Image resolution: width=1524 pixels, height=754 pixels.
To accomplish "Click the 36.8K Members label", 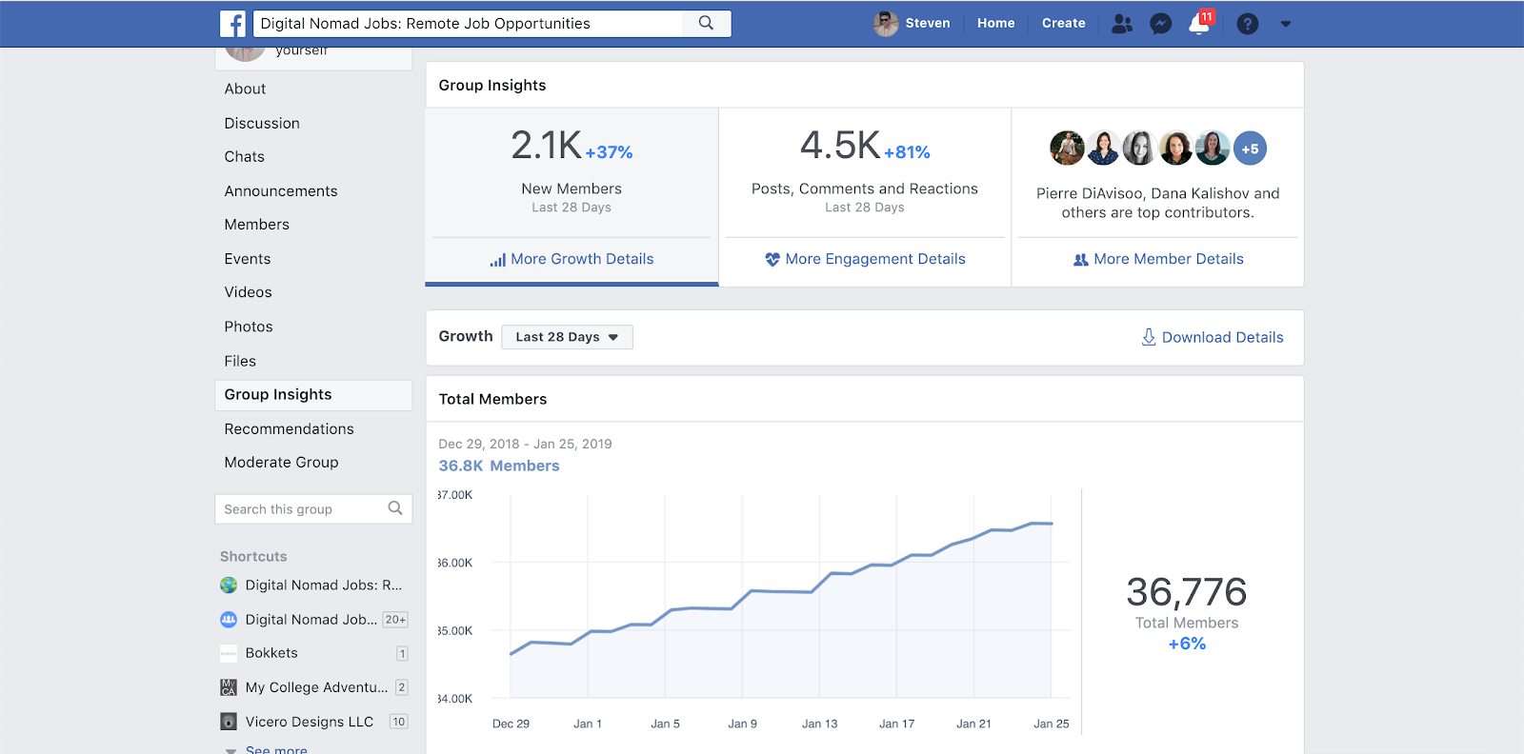I will pos(499,466).
